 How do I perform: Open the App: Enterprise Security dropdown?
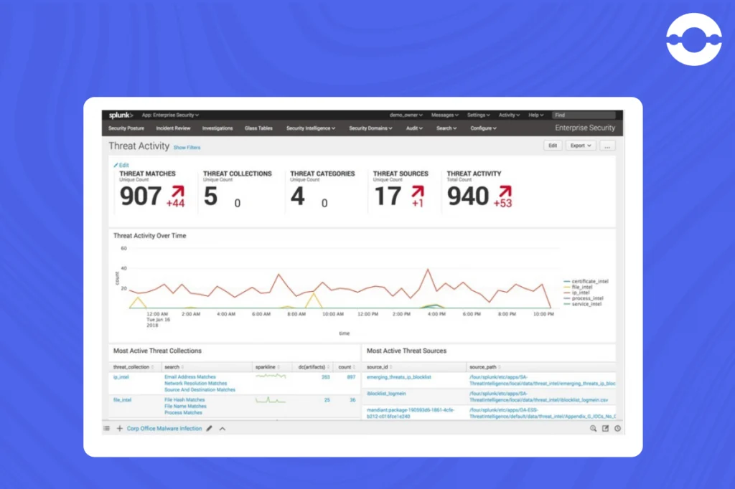[x=170, y=115]
